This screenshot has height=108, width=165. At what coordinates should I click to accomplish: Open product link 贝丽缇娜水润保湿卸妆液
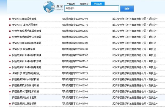(x=26, y=91)
